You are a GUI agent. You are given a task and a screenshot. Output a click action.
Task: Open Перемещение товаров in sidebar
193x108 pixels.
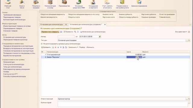12,17
